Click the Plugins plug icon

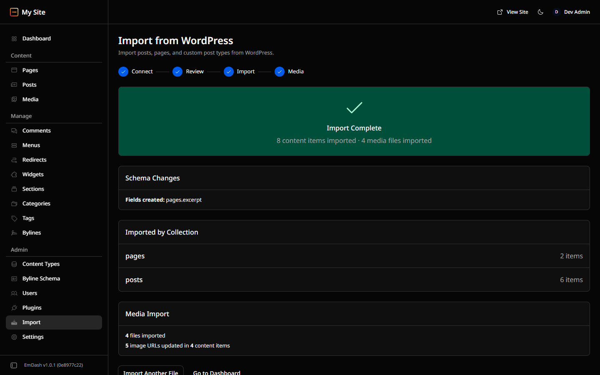coord(14,308)
